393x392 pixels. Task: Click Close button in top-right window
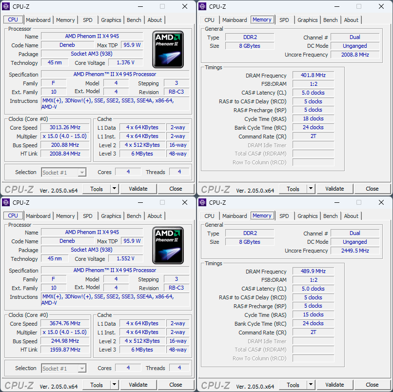[372, 189]
